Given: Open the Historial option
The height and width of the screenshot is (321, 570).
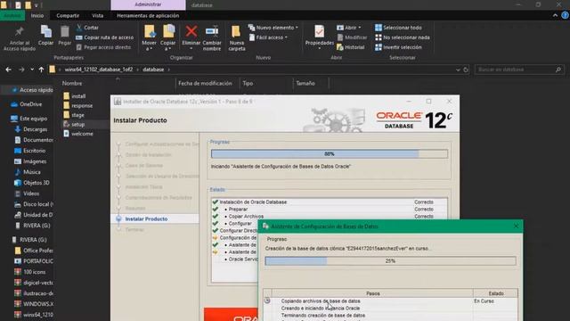Looking at the screenshot, I should 351,47.
